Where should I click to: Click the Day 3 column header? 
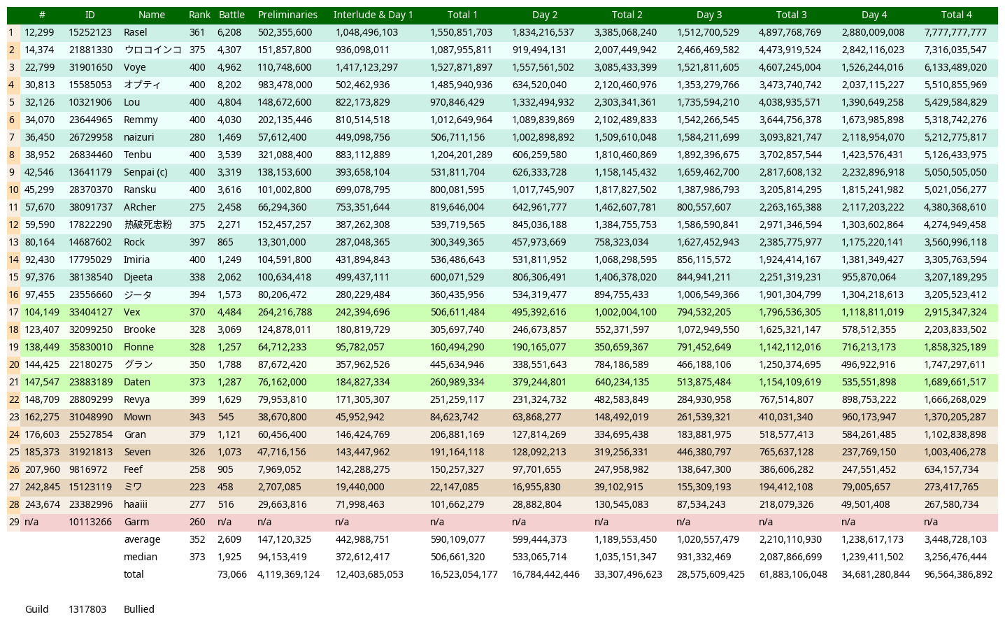pyautogui.click(x=709, y=15)
